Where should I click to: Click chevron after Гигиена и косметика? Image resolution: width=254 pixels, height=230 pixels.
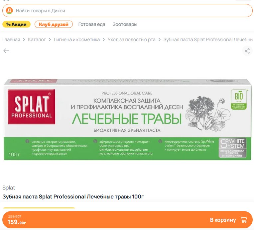tap(104, 39)
